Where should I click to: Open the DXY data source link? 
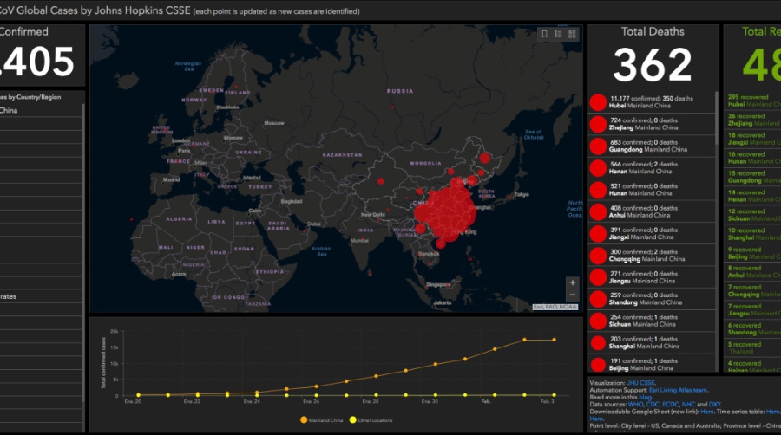[714, 404]
